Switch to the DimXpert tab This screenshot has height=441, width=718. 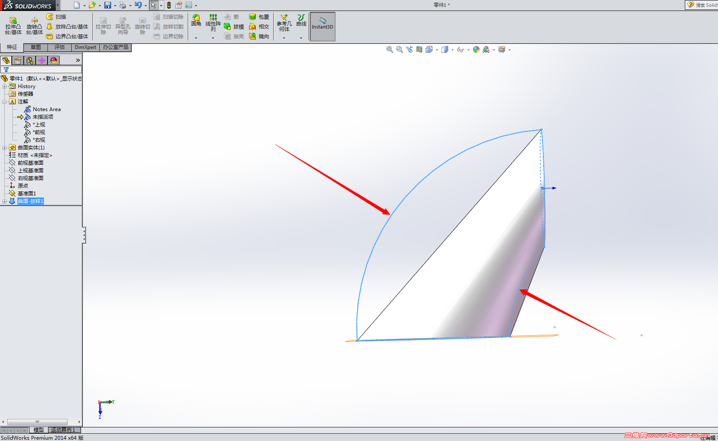86,47
